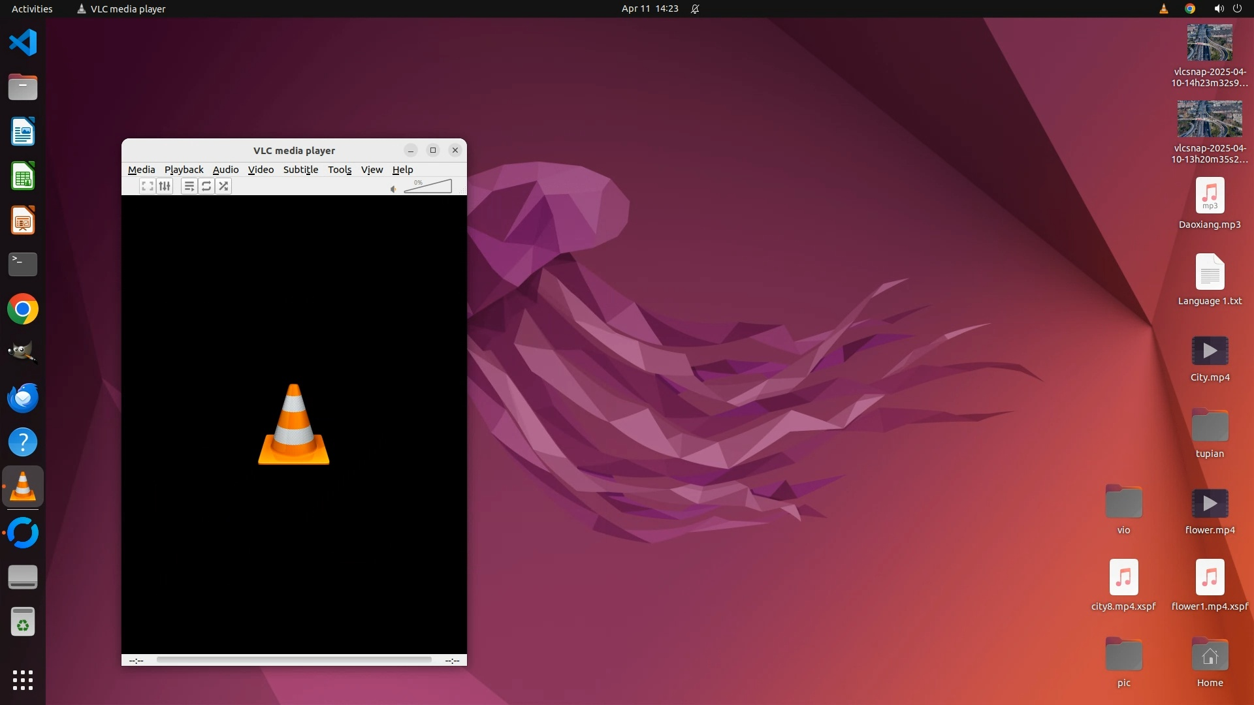Click the speaker mute icon
This screenshot has width=1254, height=705.
point(393,189)
